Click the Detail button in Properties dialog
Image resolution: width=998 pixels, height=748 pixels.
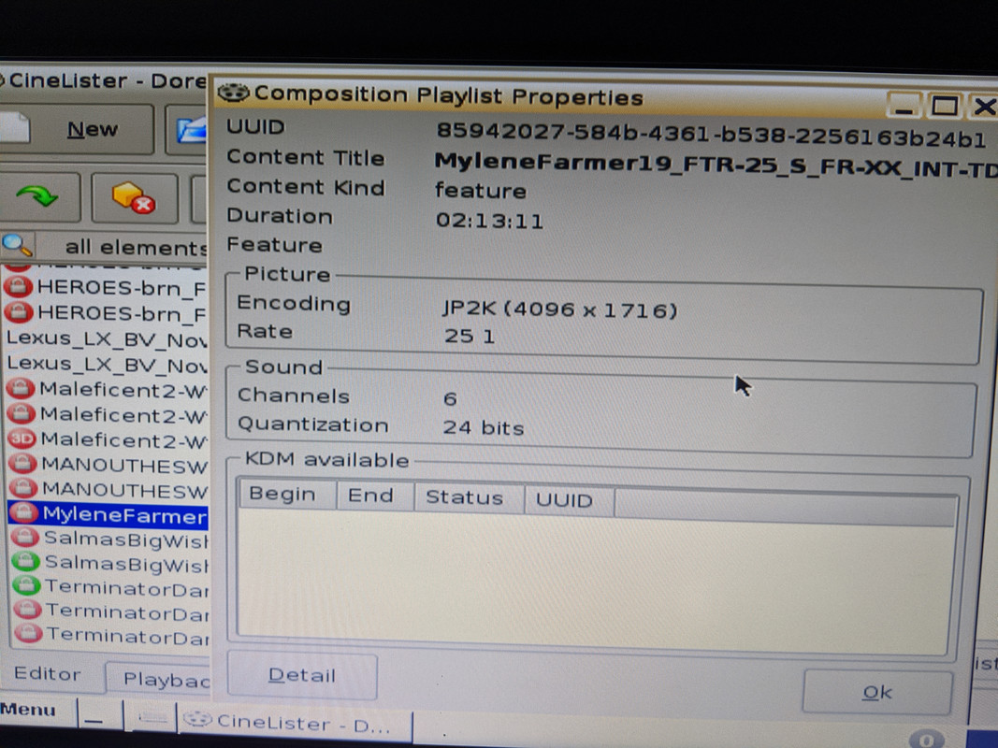302,675
